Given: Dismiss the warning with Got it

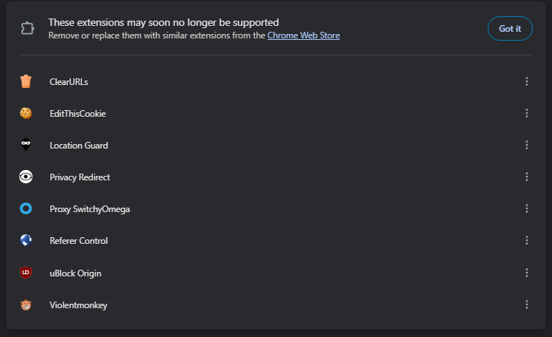Looking at the screenshot, I should [x=510, y=29].
